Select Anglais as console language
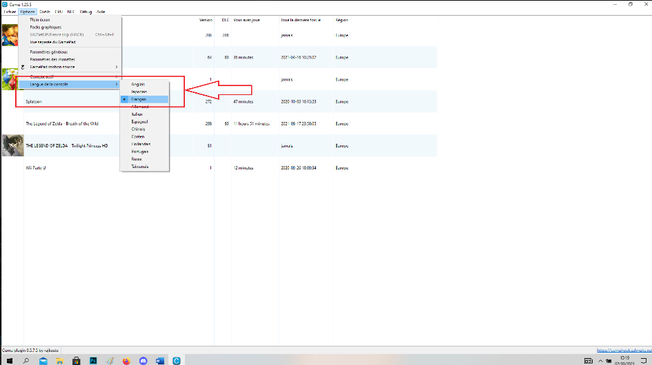 tap(138, 84)
